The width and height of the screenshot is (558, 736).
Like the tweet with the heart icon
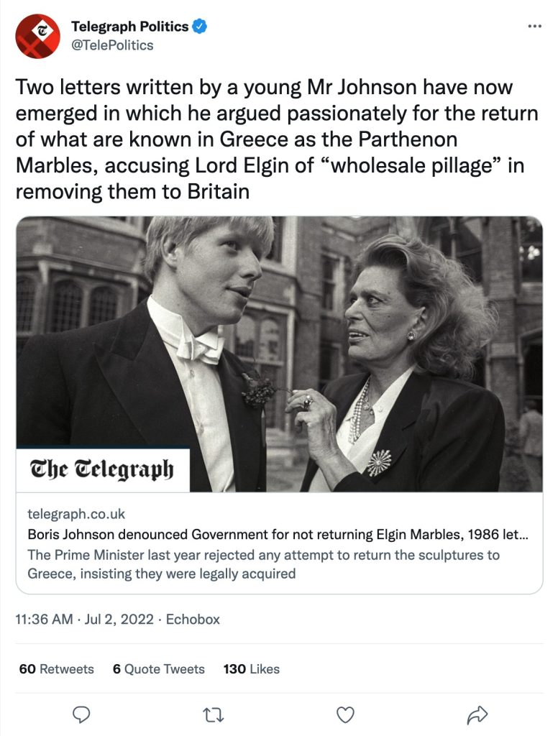tap(346, 714)
